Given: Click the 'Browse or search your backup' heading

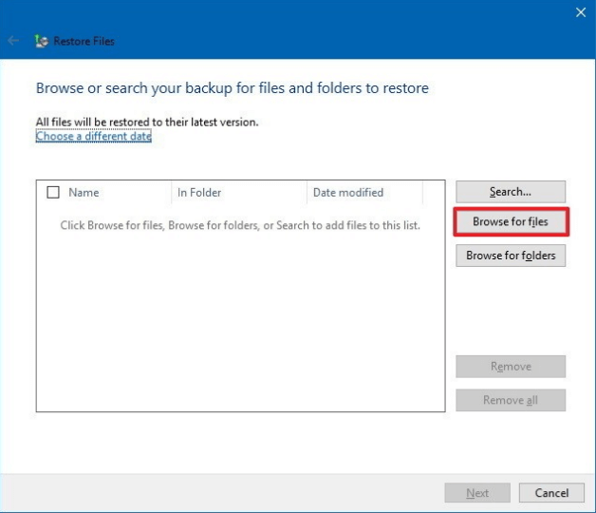Looking at the screenshot, I should (232, 88).
